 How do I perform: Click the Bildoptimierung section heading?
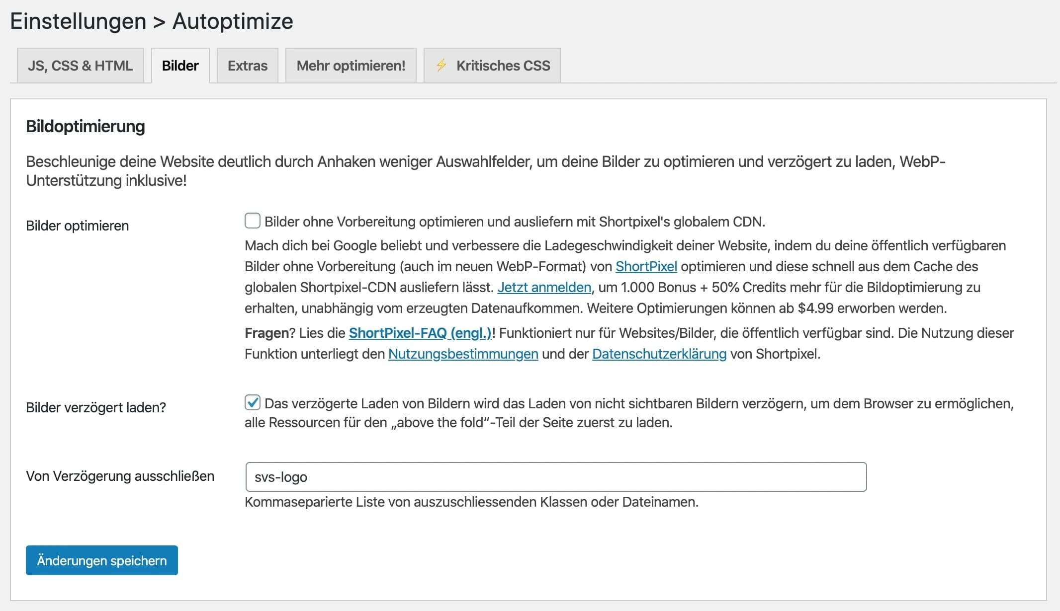click(x=85, y=127)
